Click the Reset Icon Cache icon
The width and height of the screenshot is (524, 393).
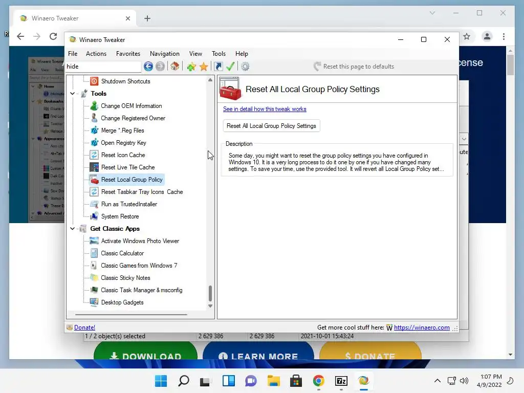coord(94,155)
